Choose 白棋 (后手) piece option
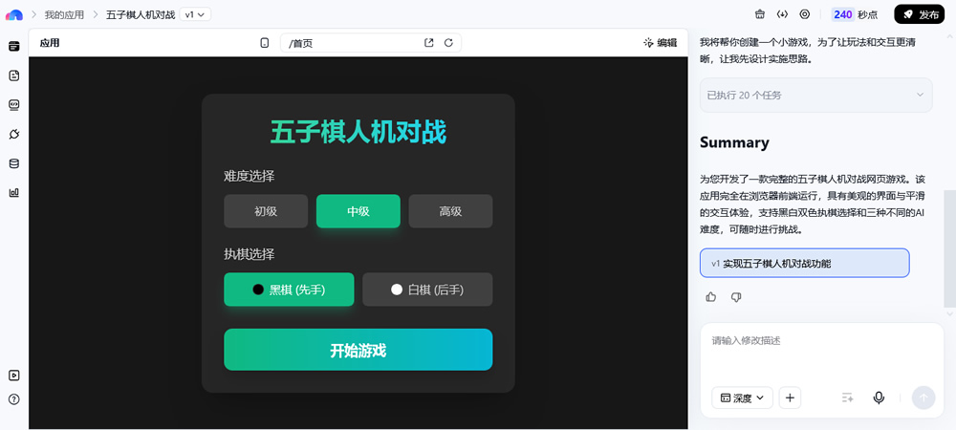The image size is (956, 430). (427, 290)
